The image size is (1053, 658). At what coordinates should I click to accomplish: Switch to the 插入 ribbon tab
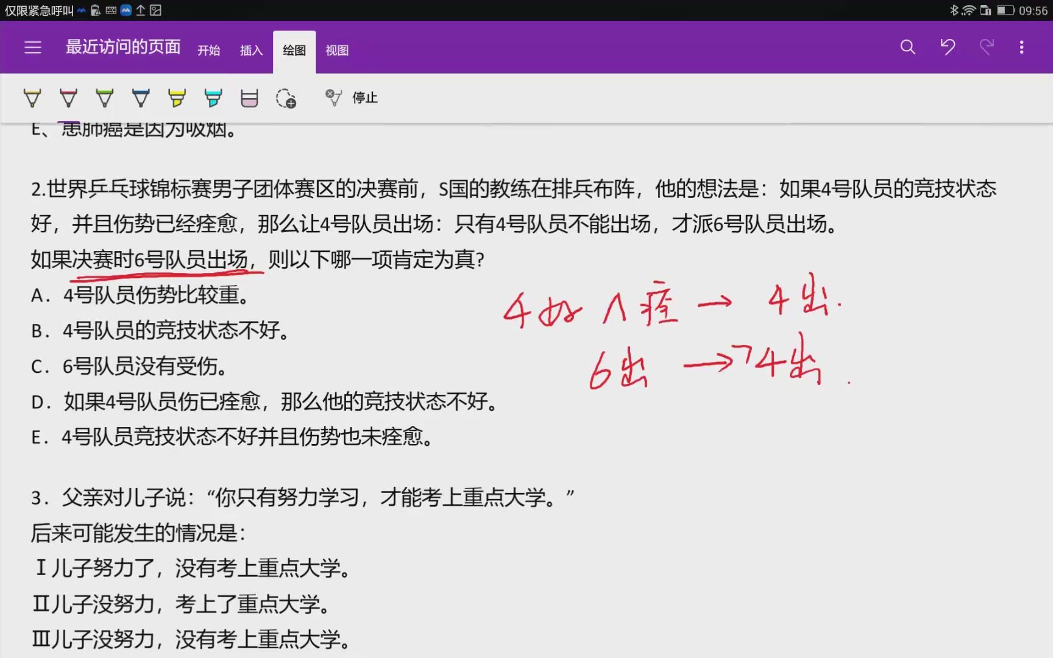pos(250,50)
